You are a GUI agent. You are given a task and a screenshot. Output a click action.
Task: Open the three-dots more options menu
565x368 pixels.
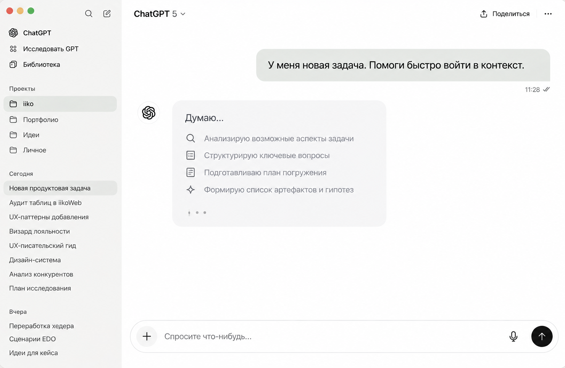(x=548, y=14)
